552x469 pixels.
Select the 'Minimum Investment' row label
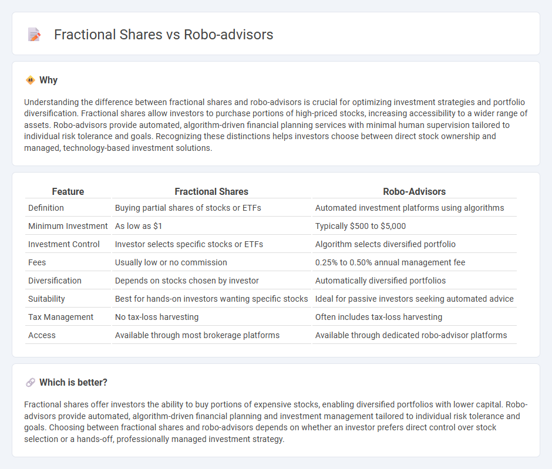(68, 226)
